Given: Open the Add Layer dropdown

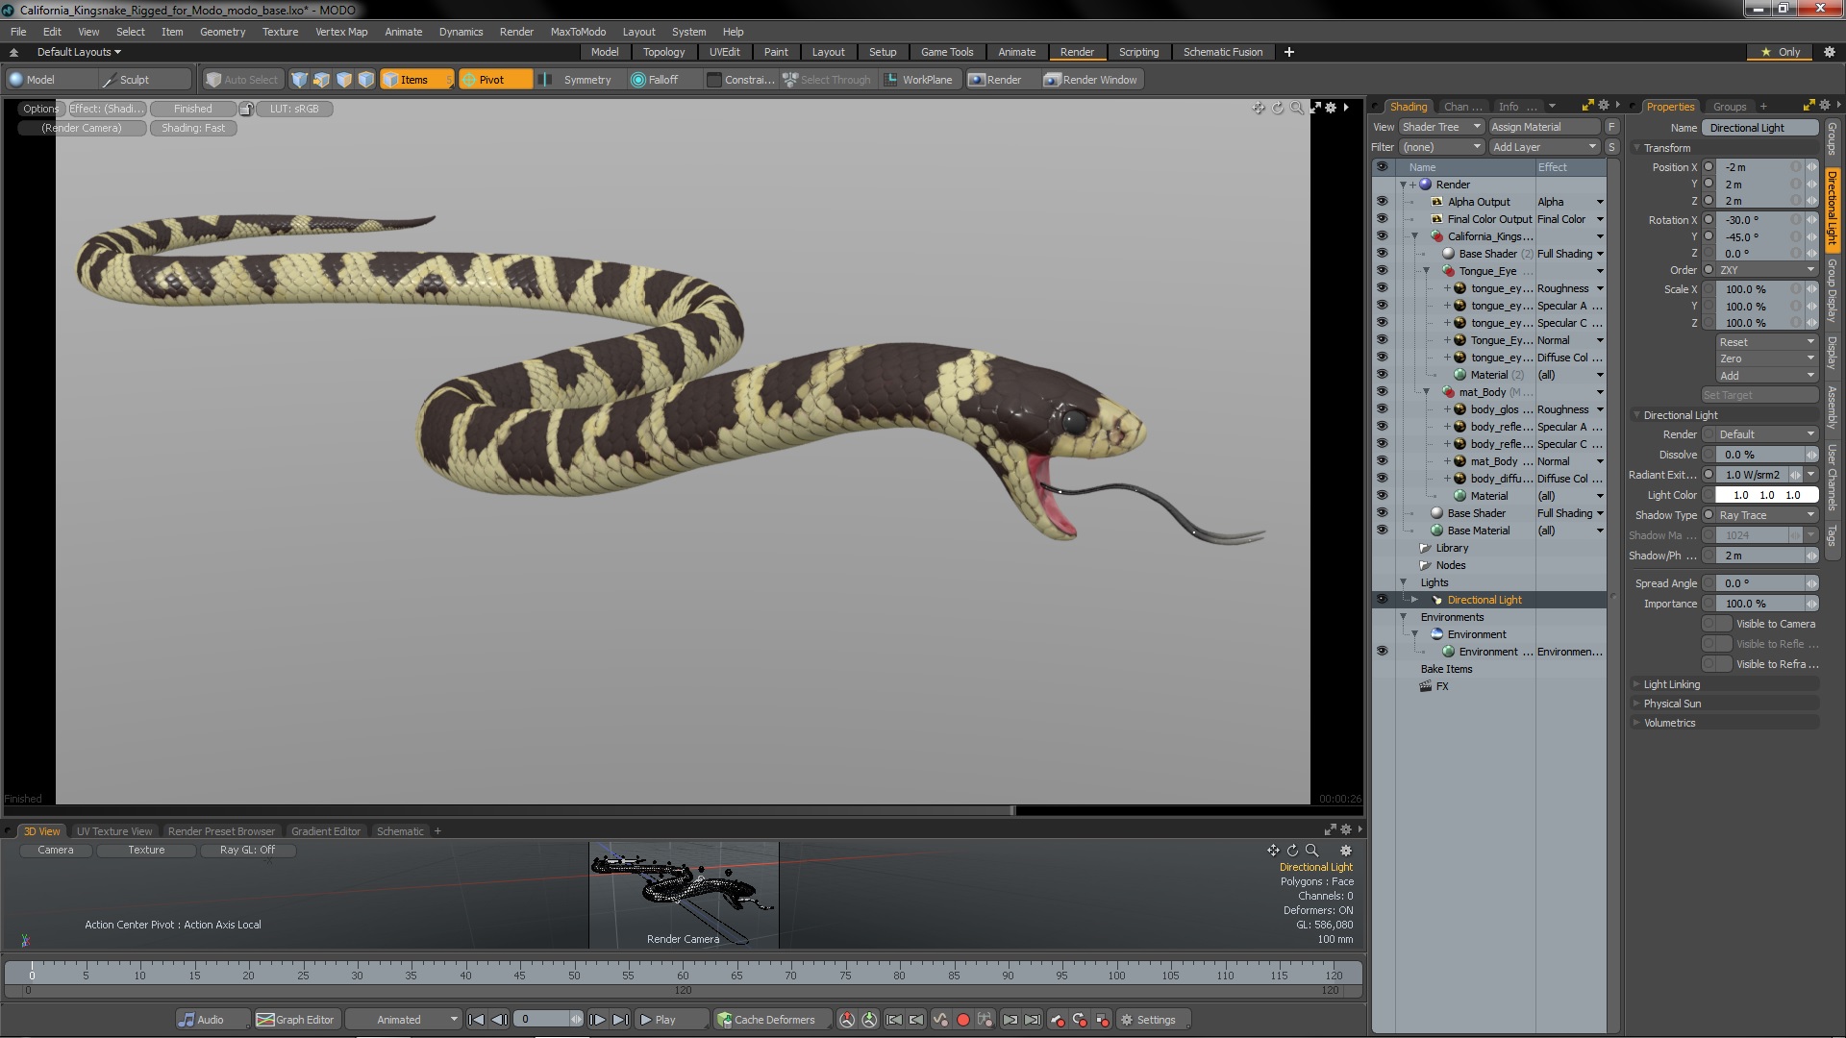Looking at the screenshot, I should pos(1544,147).
